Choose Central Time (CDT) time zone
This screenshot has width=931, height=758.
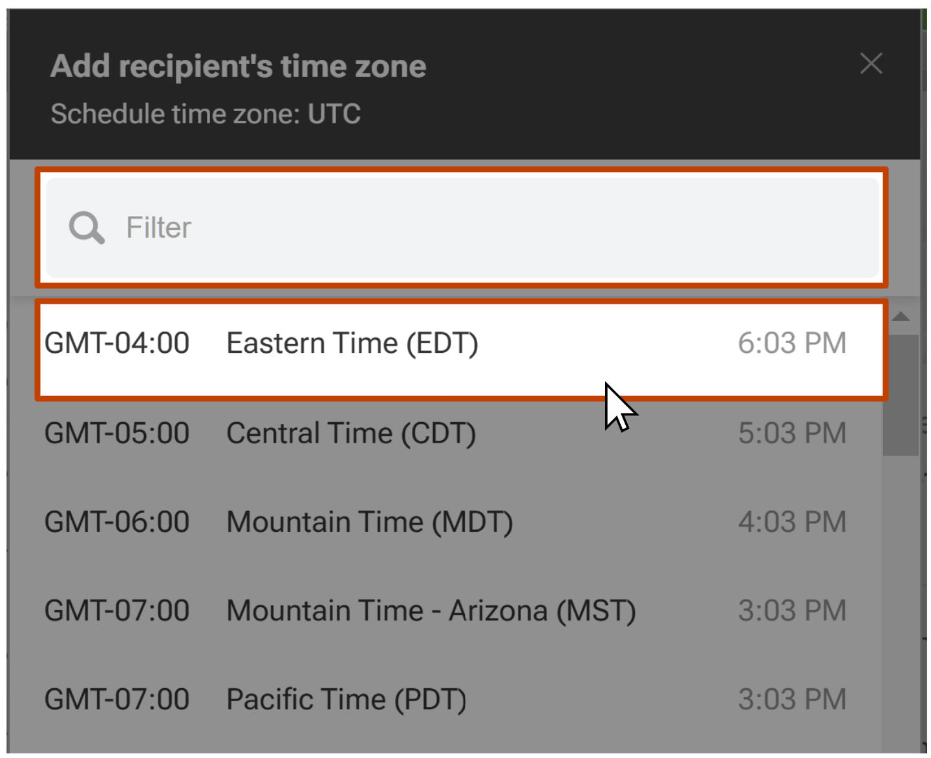pos(444,433)
